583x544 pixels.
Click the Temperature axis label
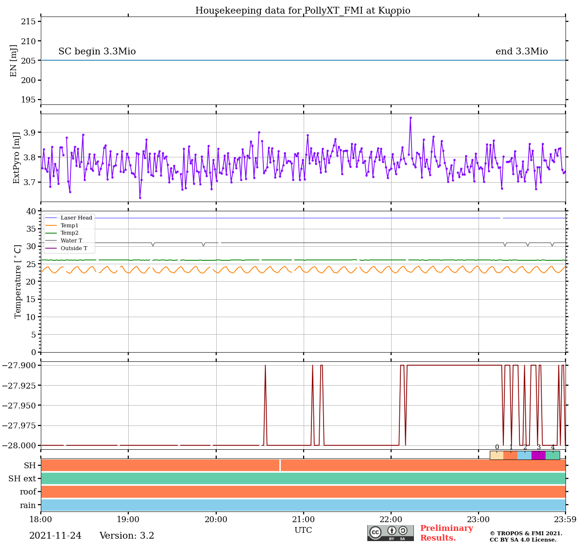pos(18,282)
